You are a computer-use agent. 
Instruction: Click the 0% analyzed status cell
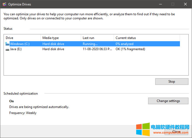124,44
